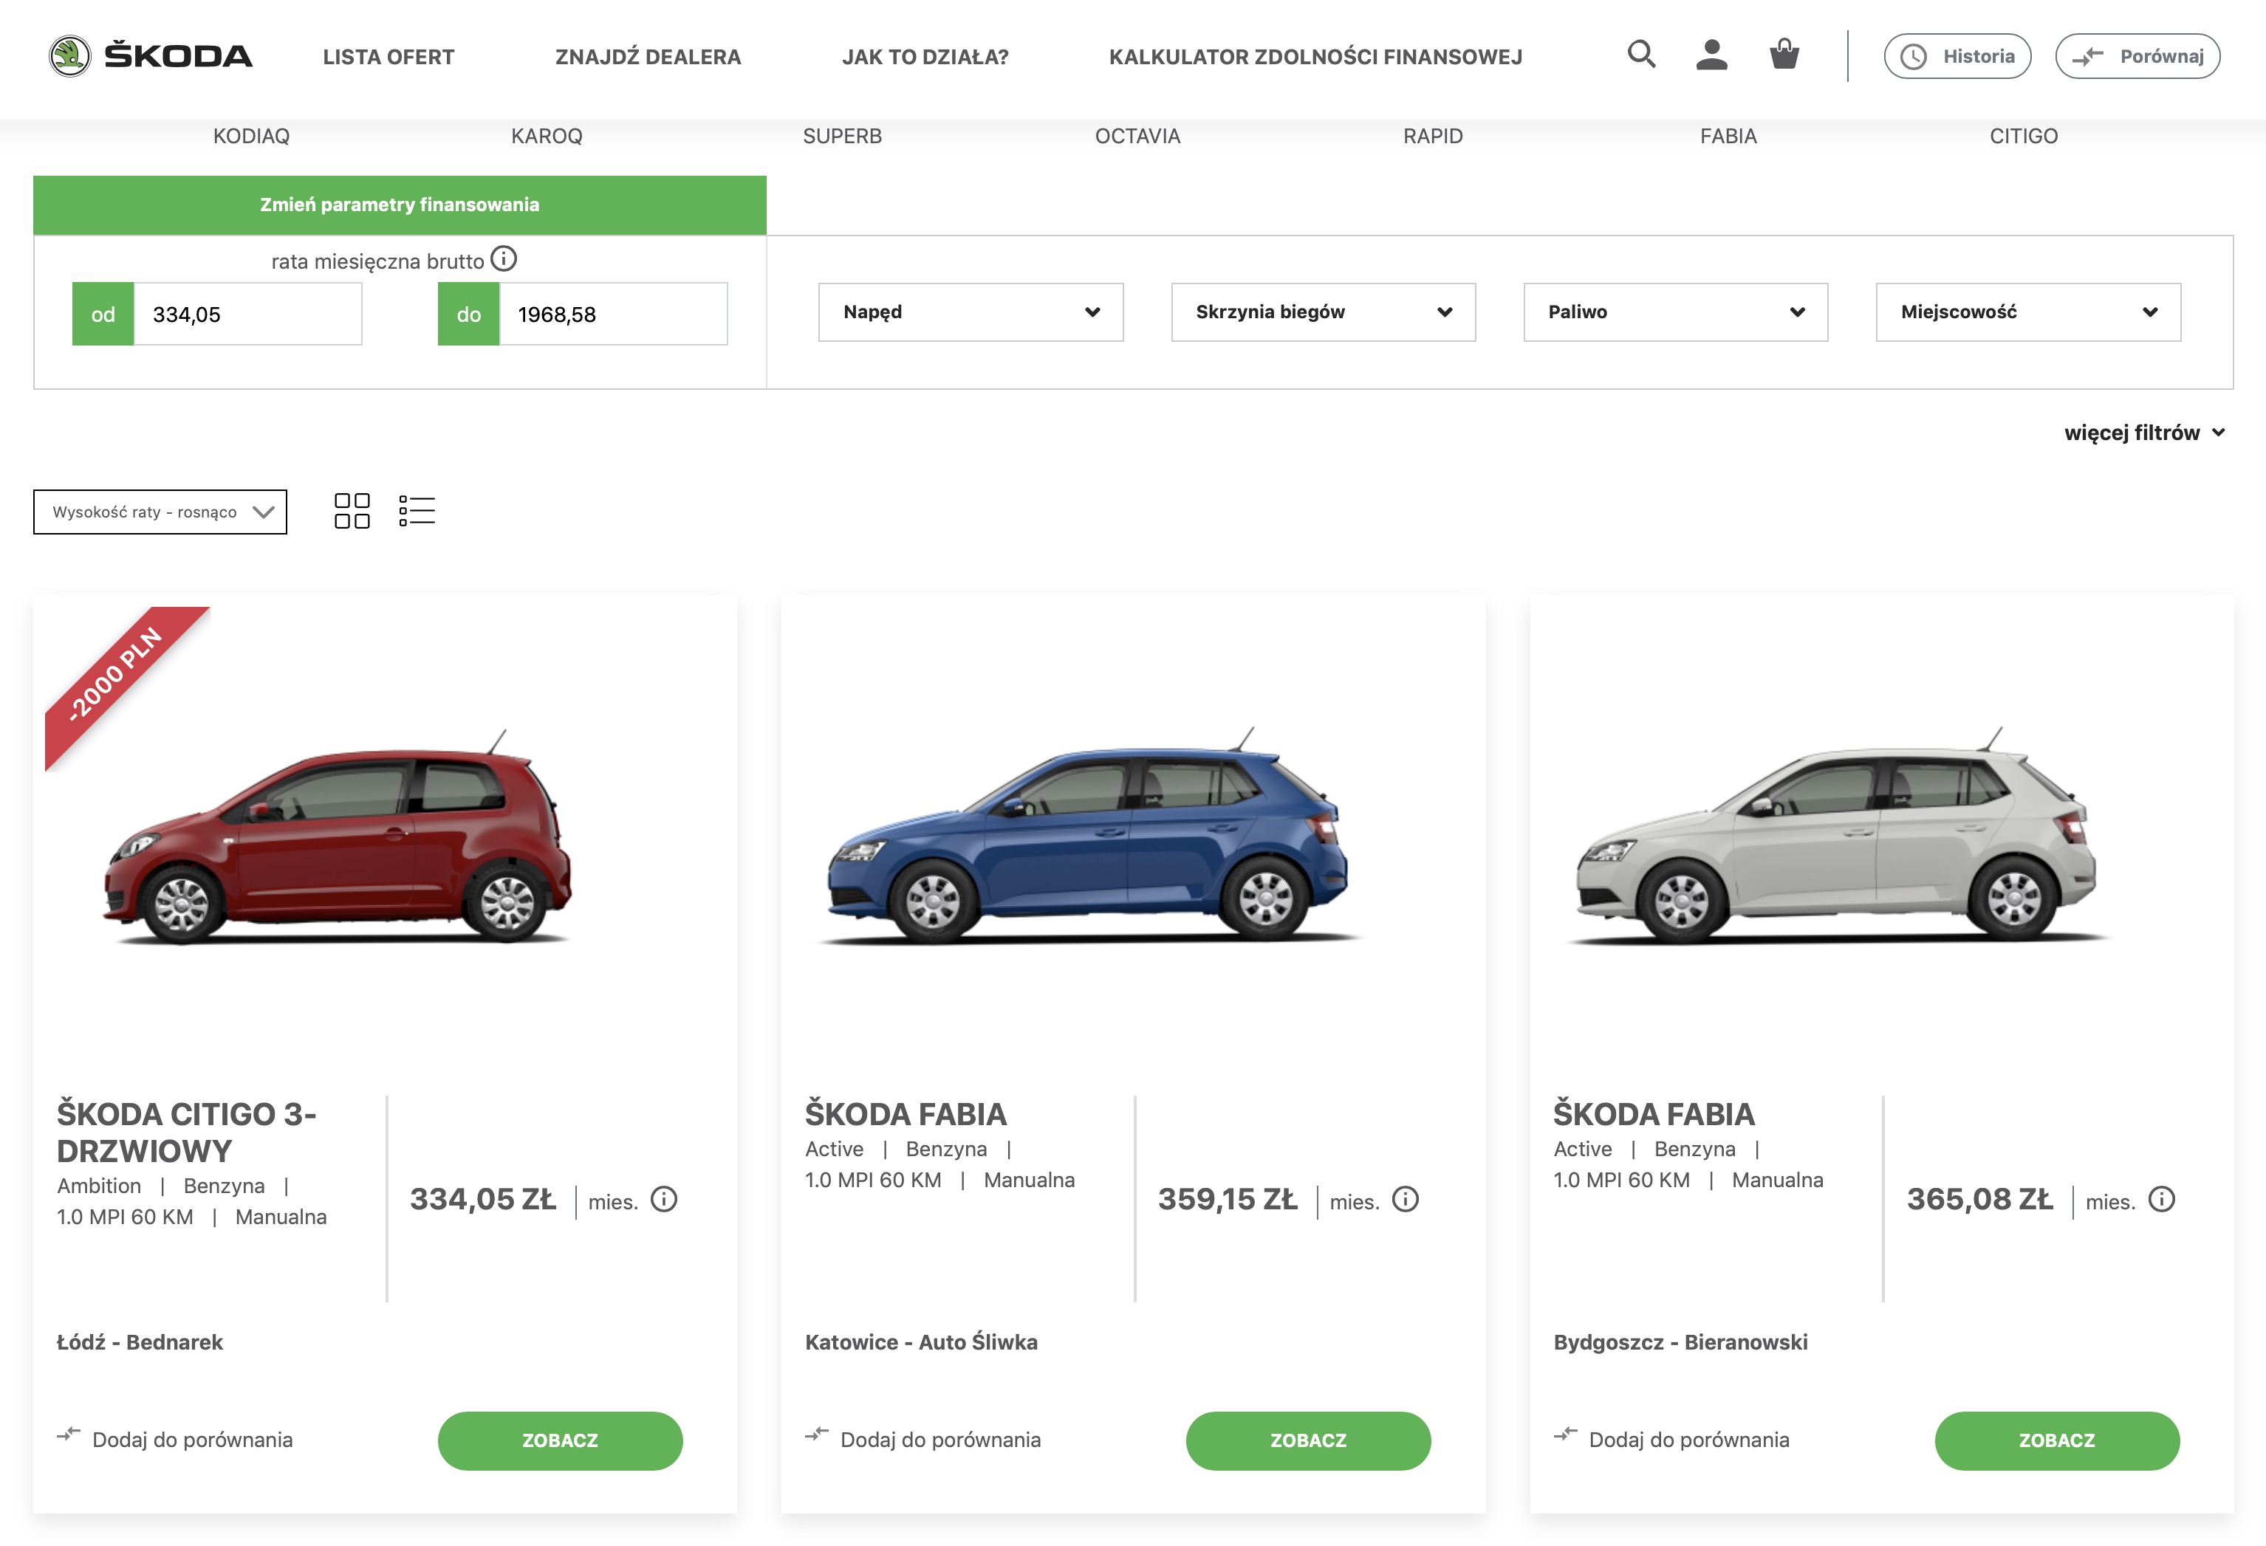Open ZNAJDŹ DEALERA menu item
This screenshot has height=1546, width=2266.
(x=648, y=57)
